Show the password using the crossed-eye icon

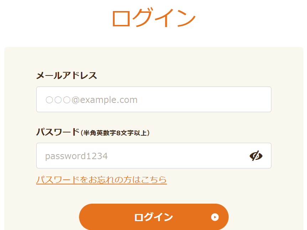256,156
